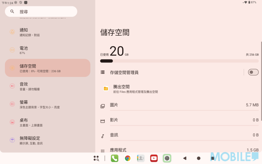Select 電池 in the settings list

click(48, 50)
